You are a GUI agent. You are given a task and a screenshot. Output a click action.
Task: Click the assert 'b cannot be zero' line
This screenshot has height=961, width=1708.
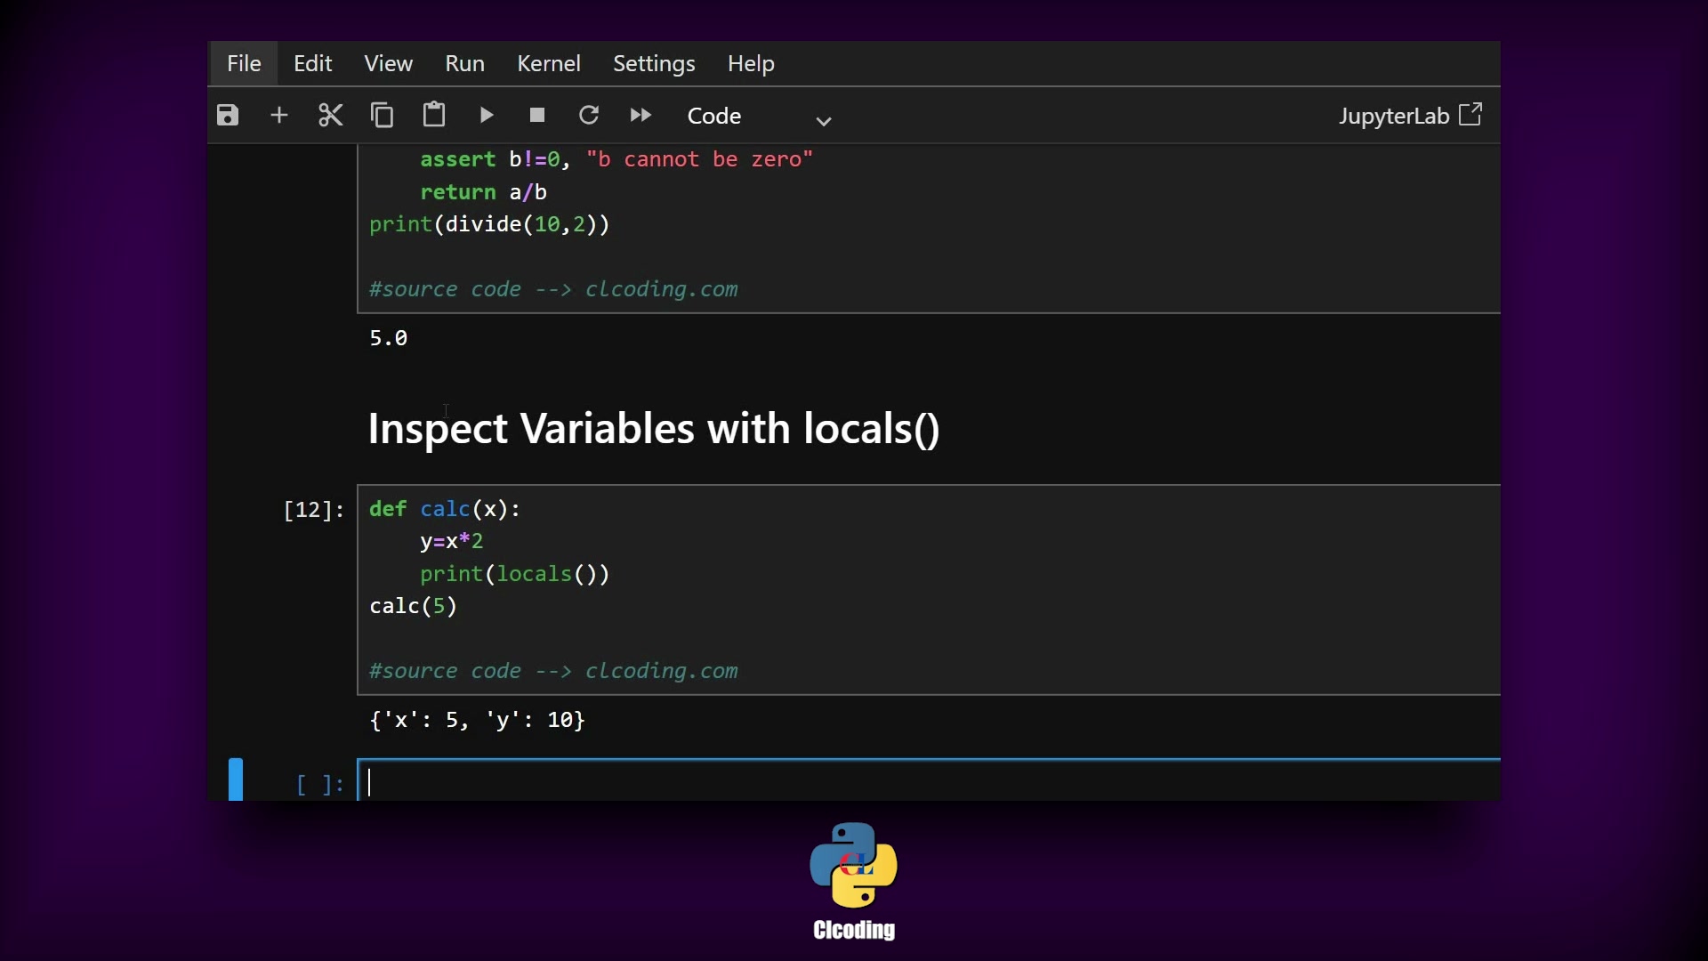pos(616,160)
